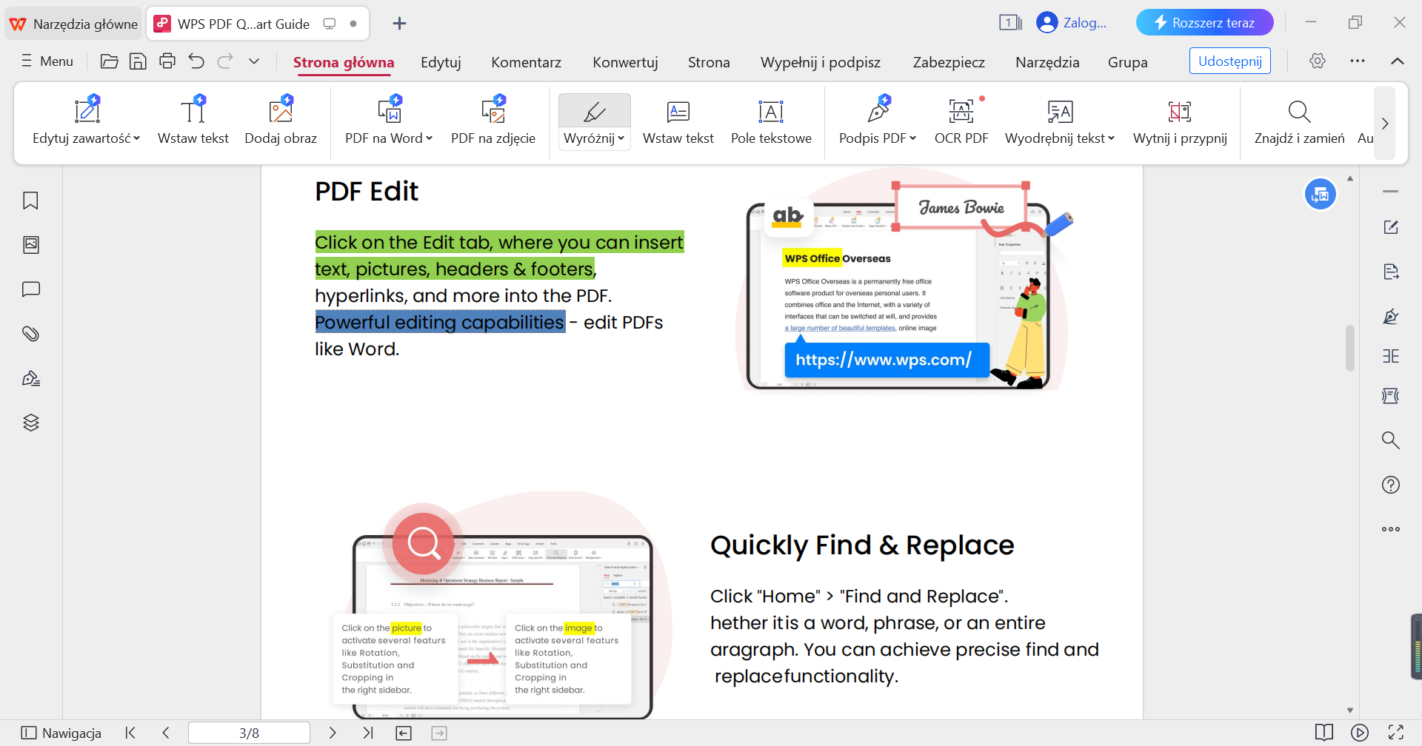Expand the quick access toolbar dropdown

pyautogui.click(x=254, y=61)
